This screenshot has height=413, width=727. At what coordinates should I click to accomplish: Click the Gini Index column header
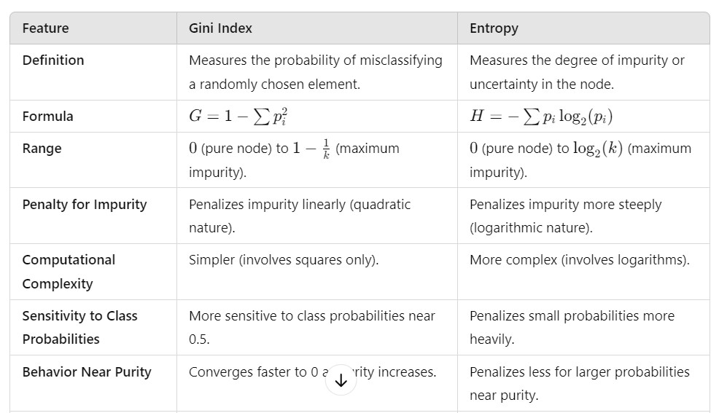point(220,28)
